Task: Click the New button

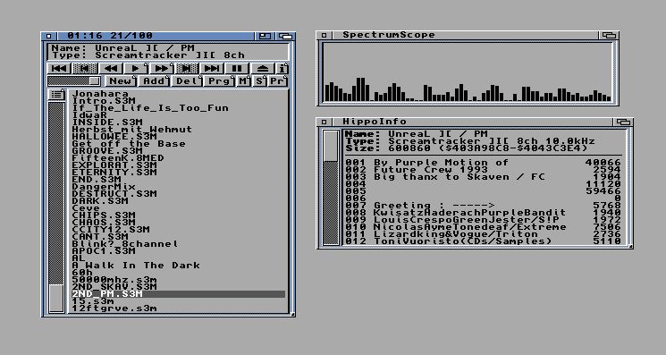Action: tap(121, 80)
